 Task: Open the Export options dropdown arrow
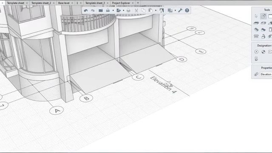click(124, 11)
